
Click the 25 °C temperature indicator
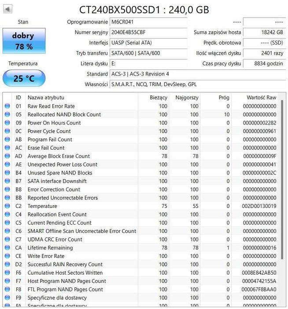point(24,78)
